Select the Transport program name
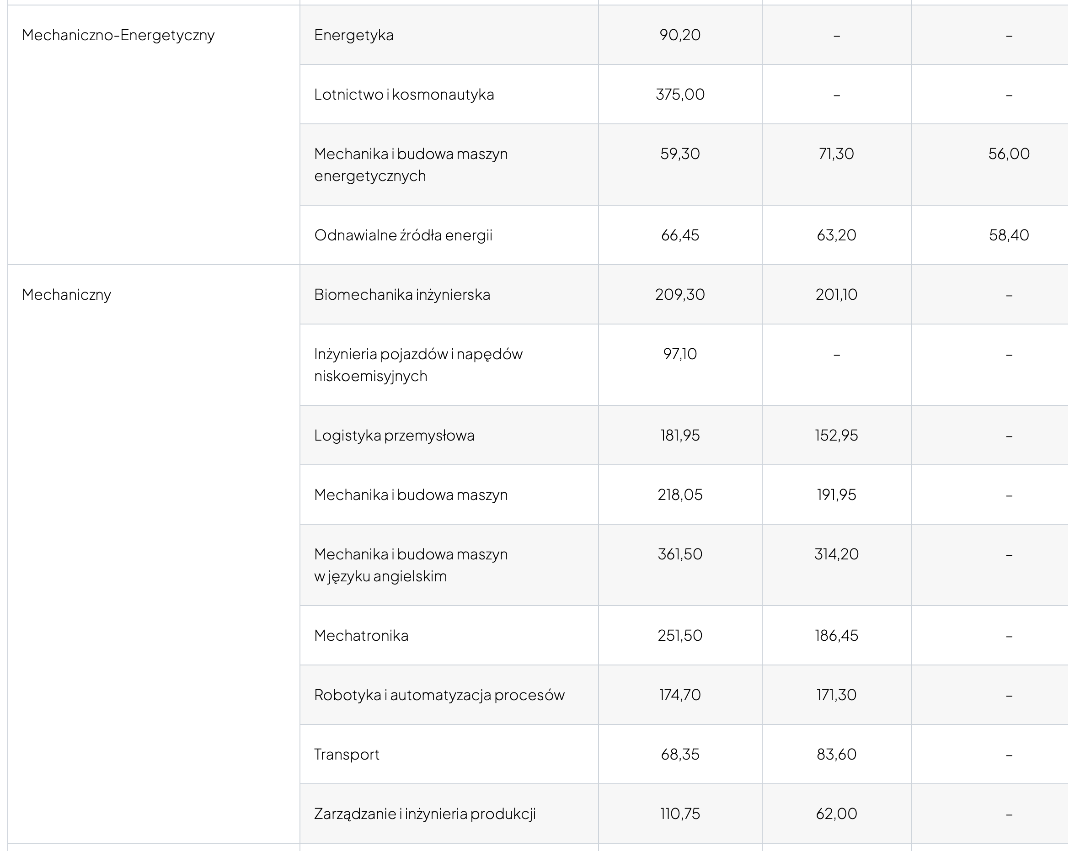1080x851 pixels. 347,755
